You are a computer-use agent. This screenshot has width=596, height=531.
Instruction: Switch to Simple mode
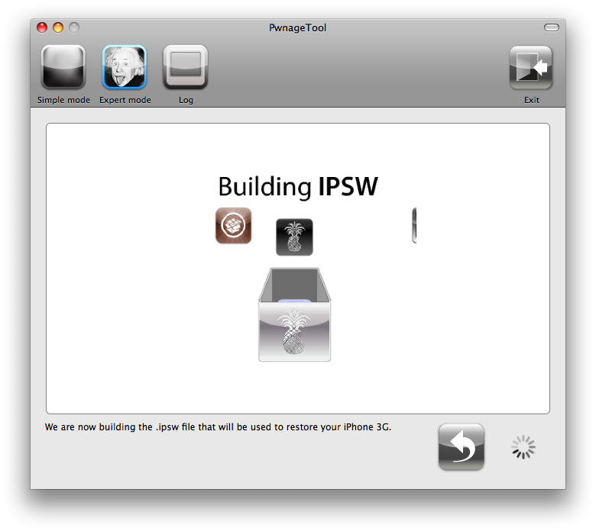63,67
